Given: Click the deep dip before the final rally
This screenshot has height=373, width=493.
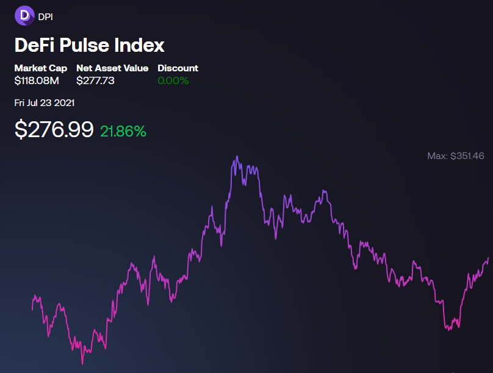Looking at the screenshot, I should coord(449,330).
